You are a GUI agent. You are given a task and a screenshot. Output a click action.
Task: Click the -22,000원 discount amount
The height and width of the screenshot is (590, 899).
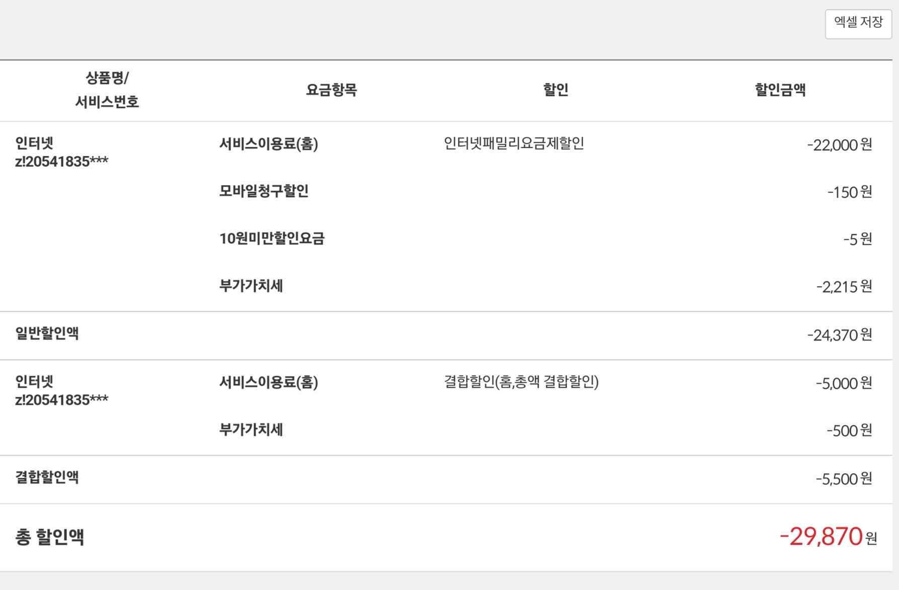840,145
